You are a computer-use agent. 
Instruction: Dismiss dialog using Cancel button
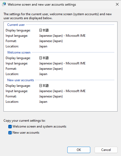(106, 150)
